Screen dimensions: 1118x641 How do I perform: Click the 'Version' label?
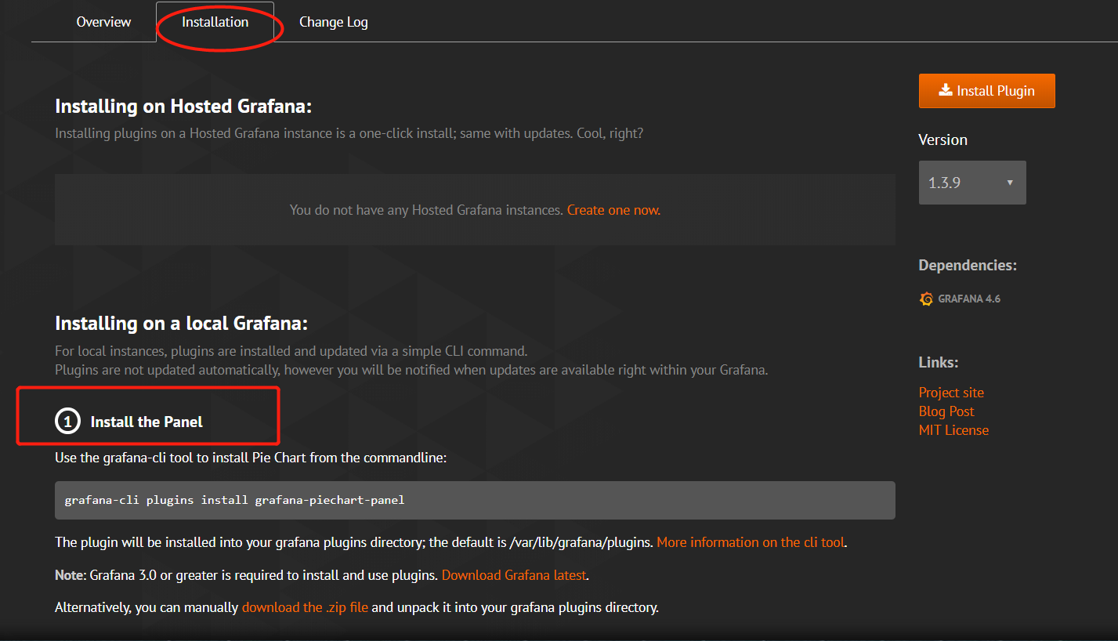pyautogui.click(x=943, y=139)
